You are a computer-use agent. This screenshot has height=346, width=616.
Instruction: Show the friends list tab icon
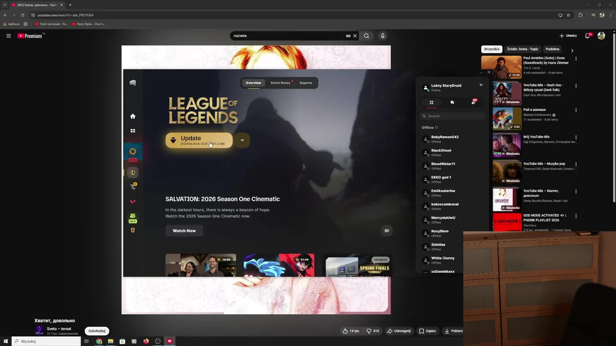coord(431,102)
